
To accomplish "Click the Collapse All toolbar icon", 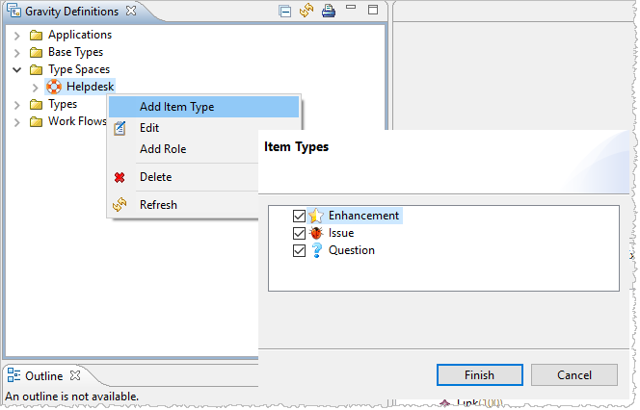I will (285, 12).
